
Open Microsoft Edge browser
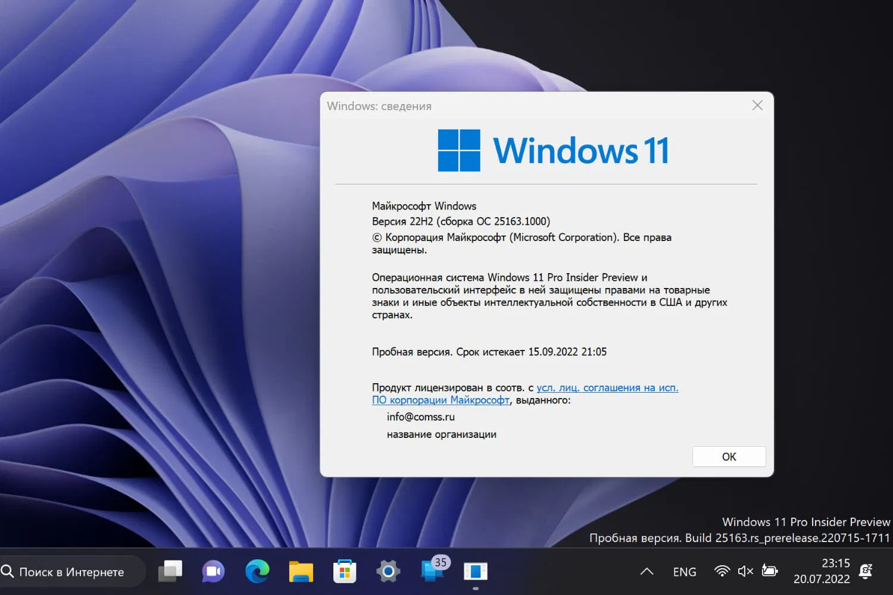click(x=257, y=571)
